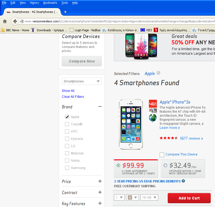The height and width of the screenshot is (207, 215).
Task: Select the $99.99 2-year agreement option
Action: [118, 165]
